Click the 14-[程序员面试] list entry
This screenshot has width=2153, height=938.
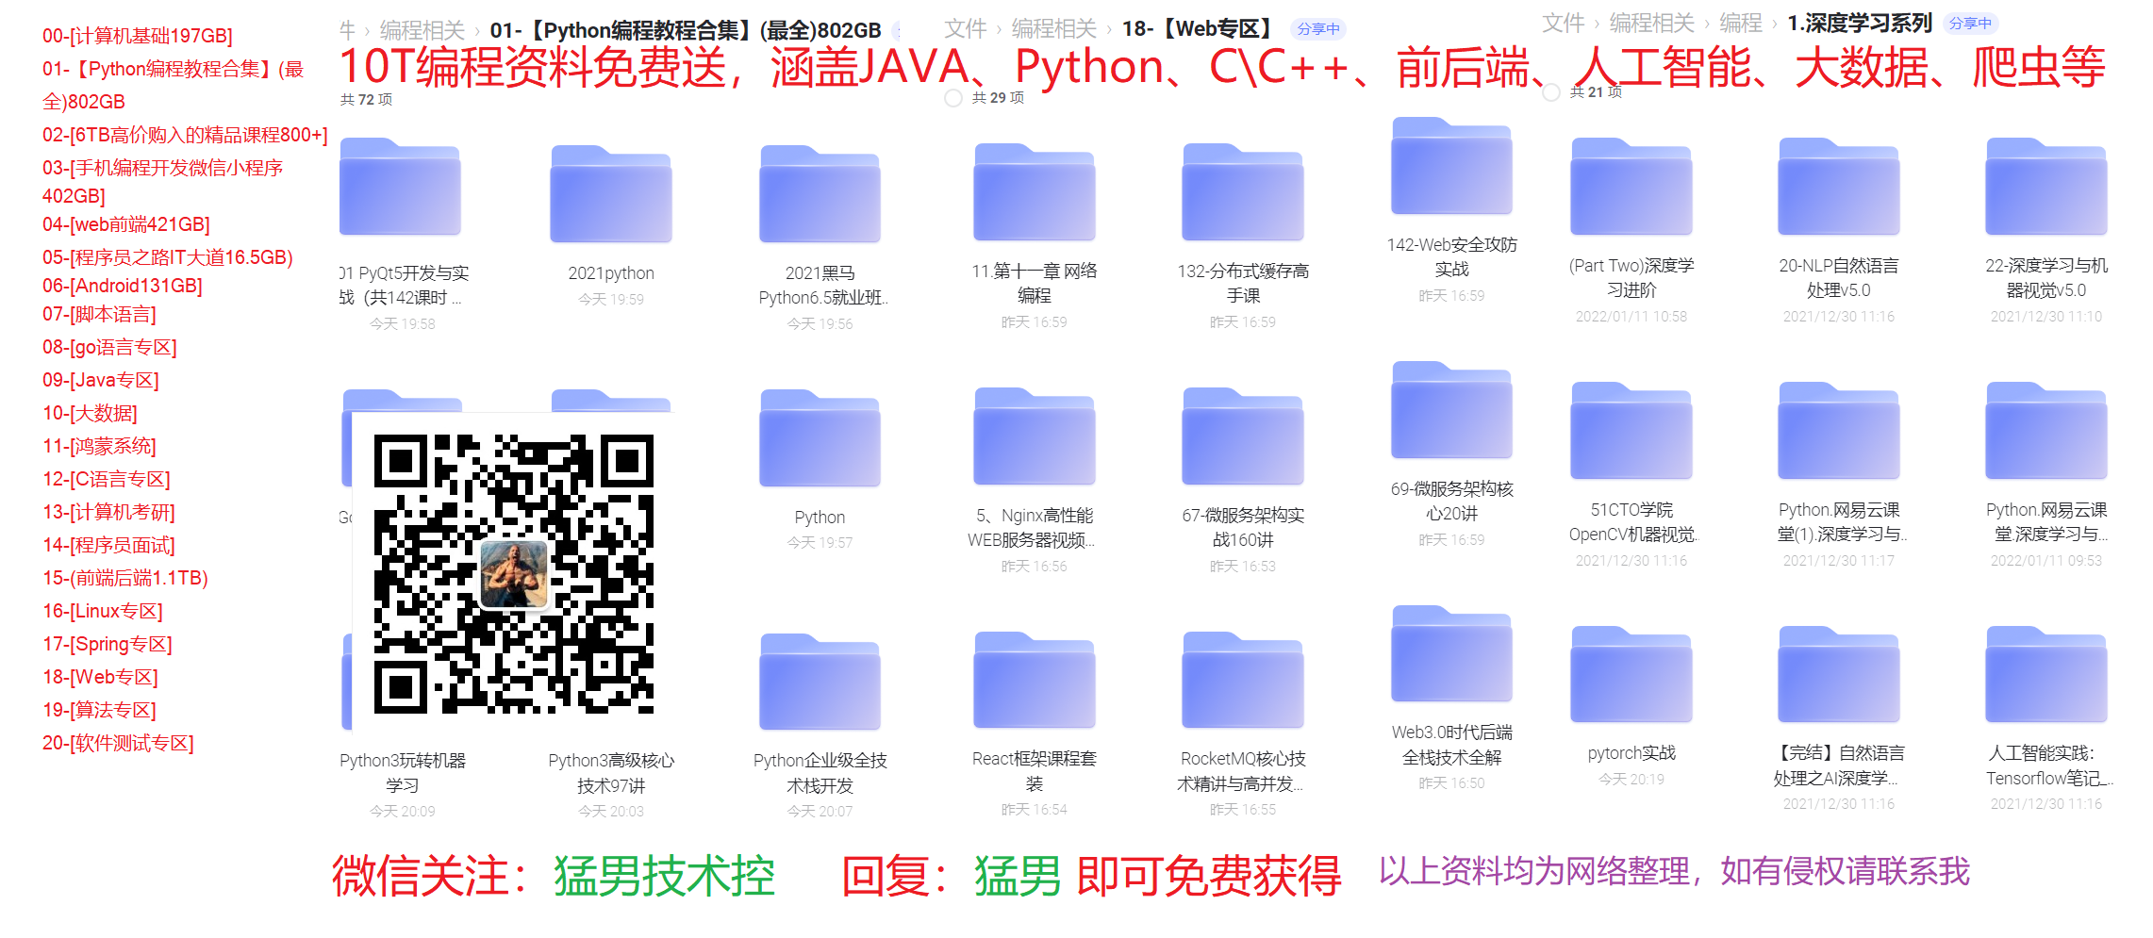click(108, 545)
